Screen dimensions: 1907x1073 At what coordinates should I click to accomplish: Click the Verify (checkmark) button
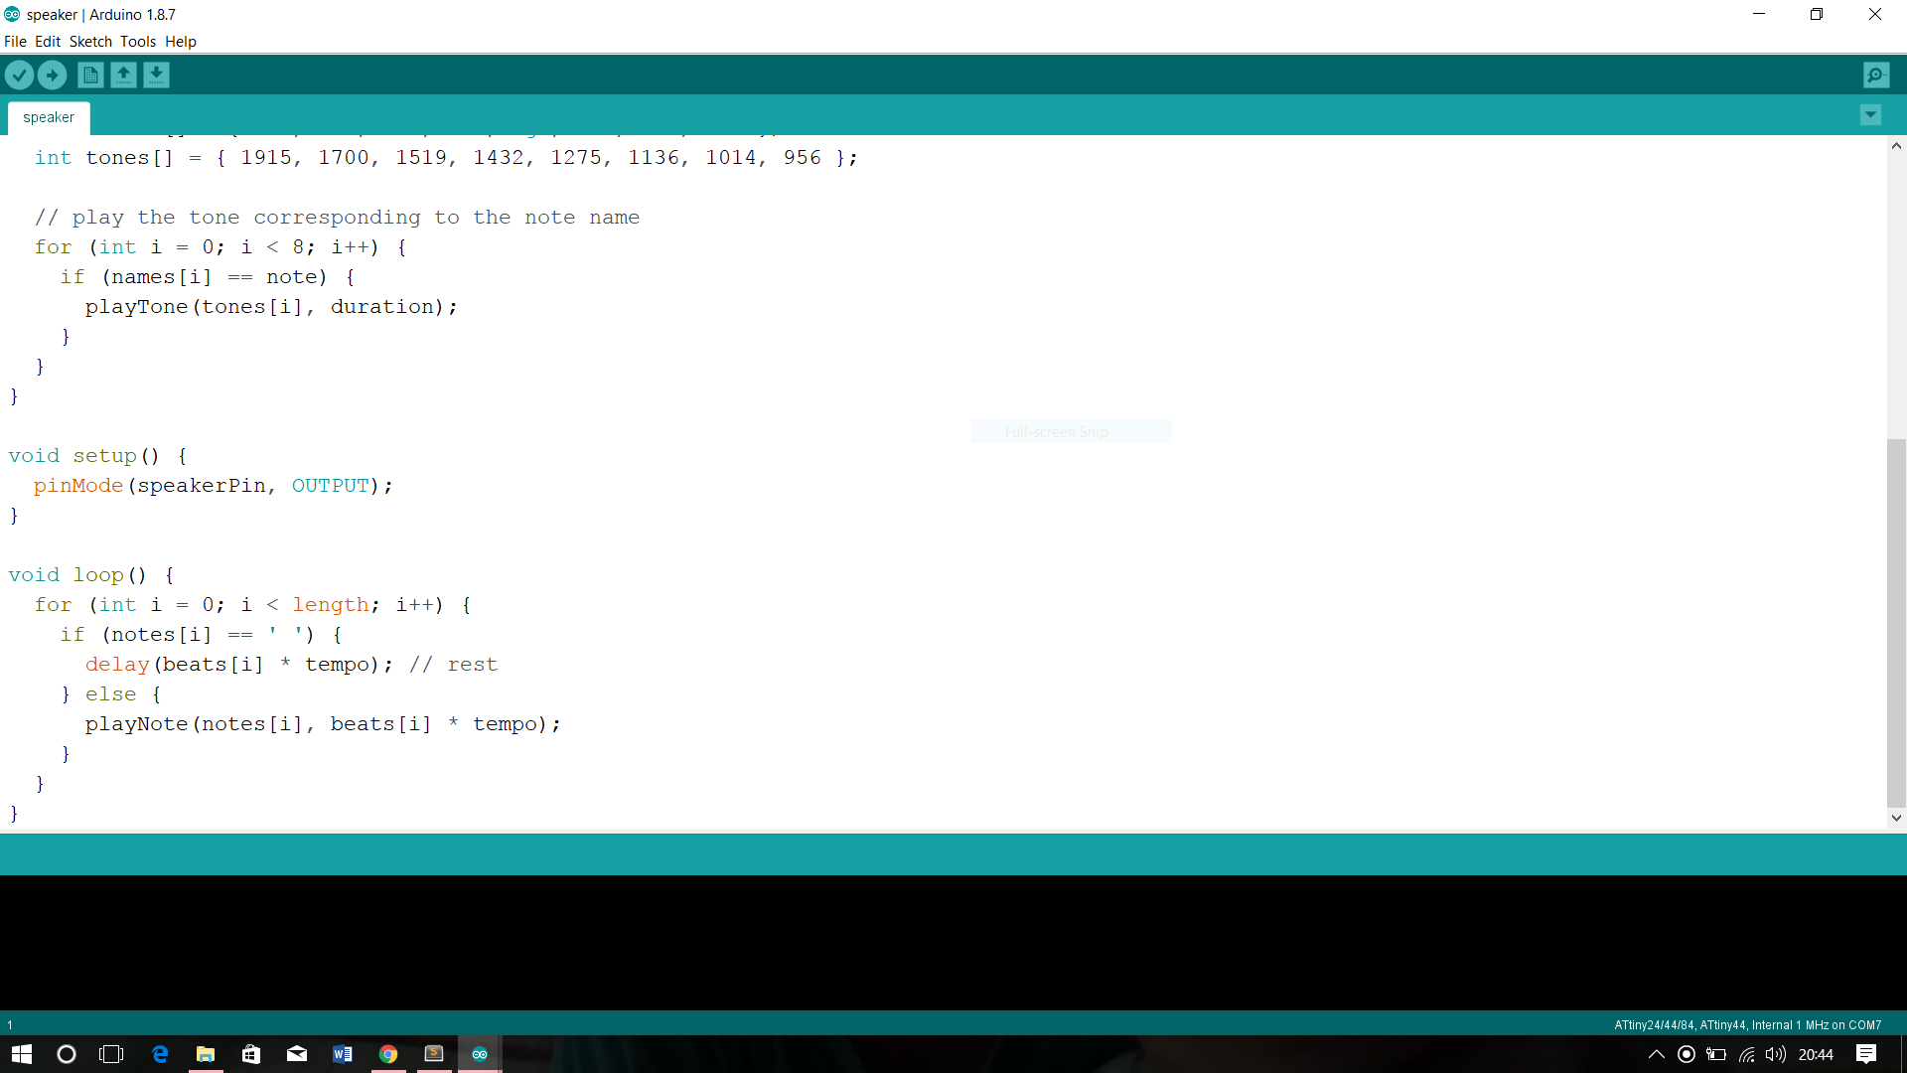20,75
